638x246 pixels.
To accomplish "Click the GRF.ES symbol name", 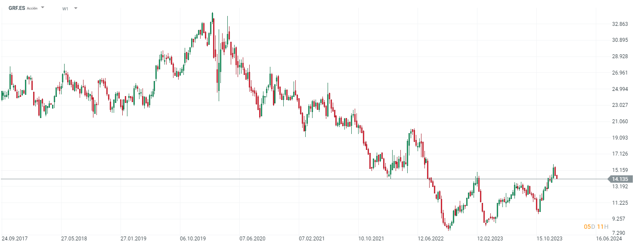I will 17,8.
